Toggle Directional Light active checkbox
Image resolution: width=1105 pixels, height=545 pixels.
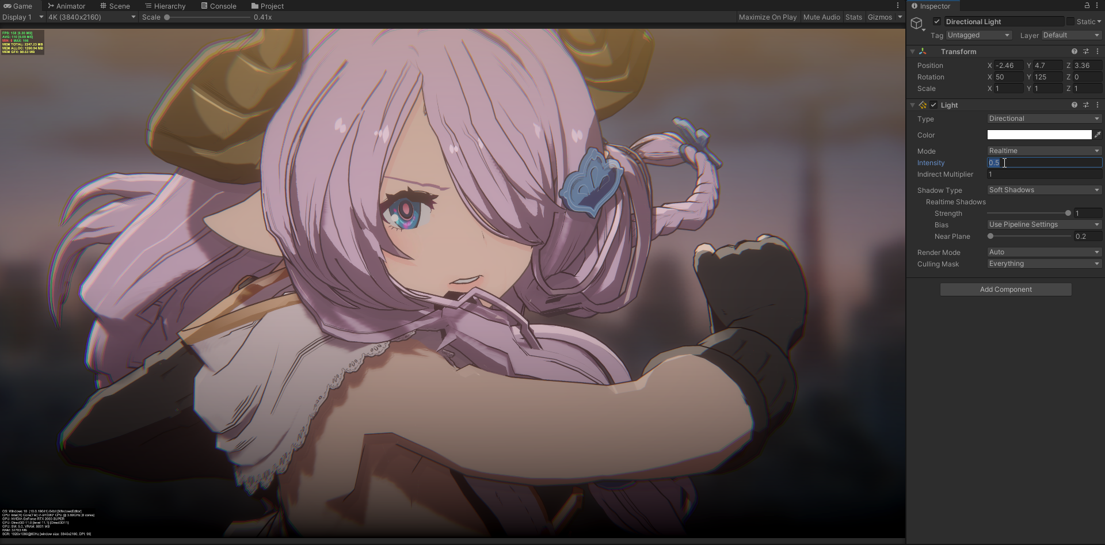[937, 22]
